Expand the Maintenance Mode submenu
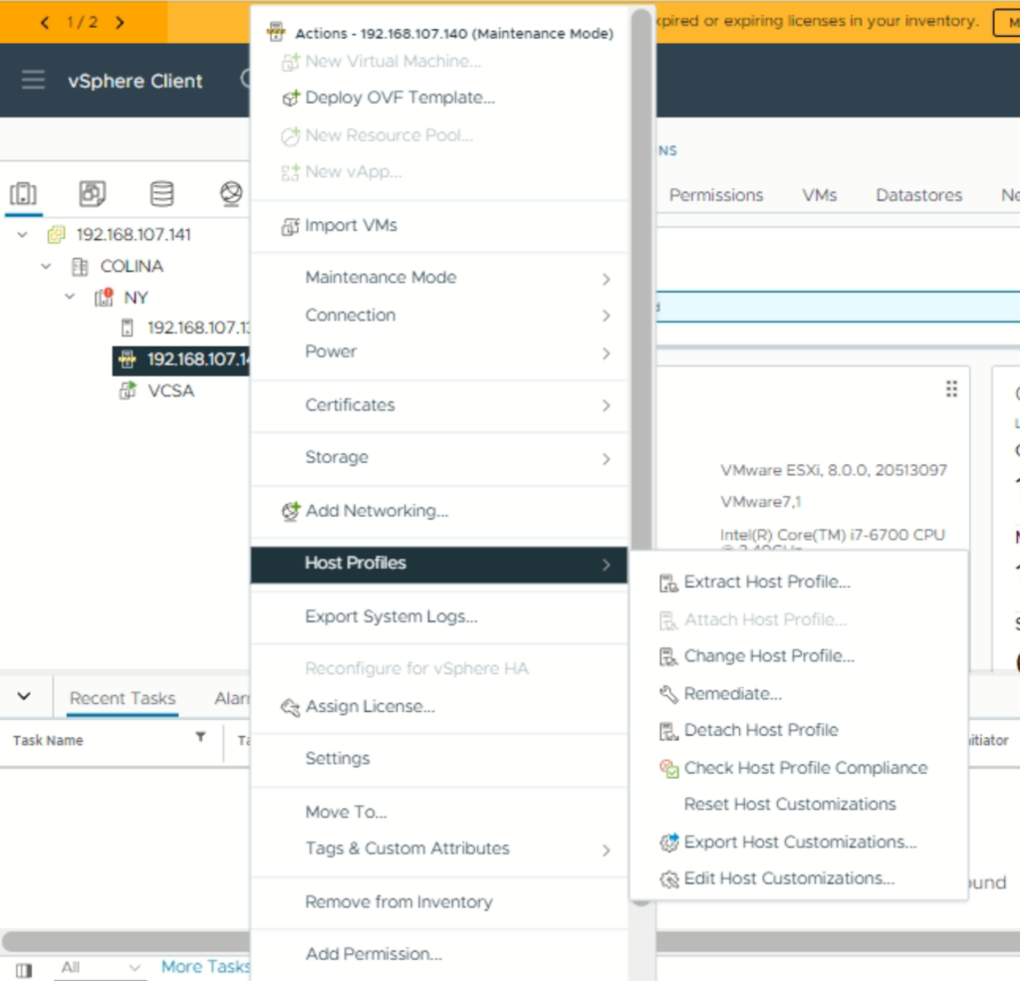 pos(606,279)
